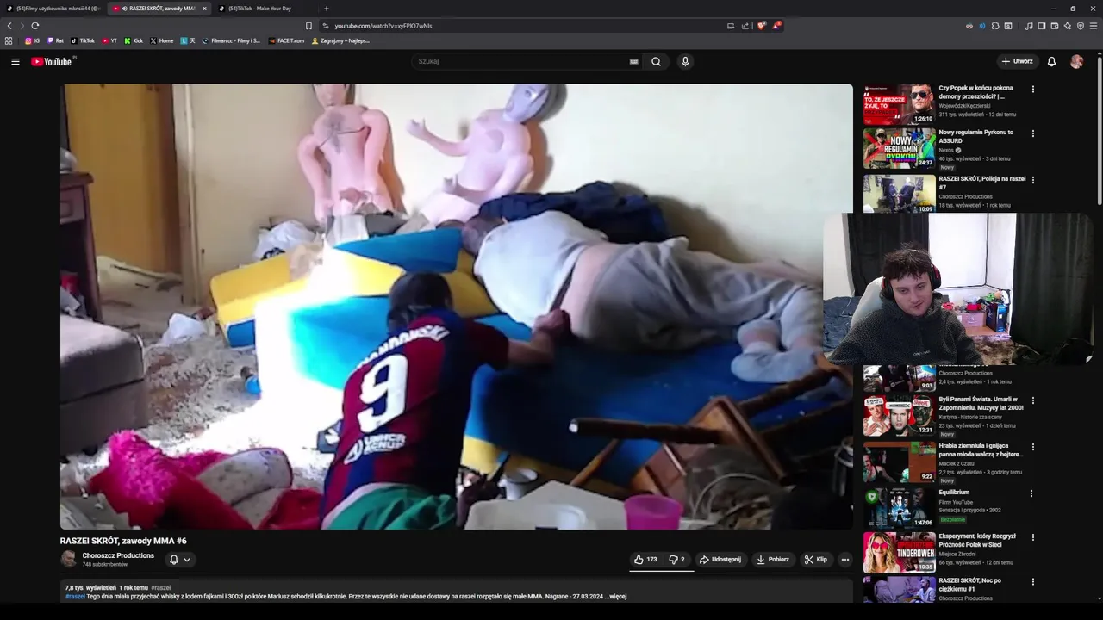The width and height of the screenshot is (1103, 620).
Task: Open the music note playlist icon
Action: coord(1029,26)
